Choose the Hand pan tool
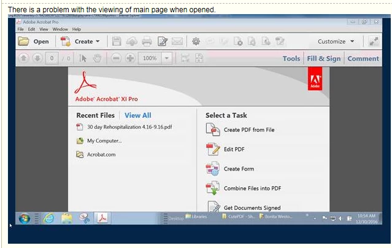 click(97, 58)
